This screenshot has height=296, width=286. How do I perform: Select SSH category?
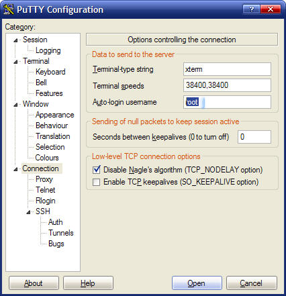pos(43,211)
